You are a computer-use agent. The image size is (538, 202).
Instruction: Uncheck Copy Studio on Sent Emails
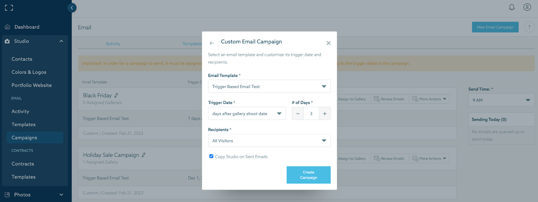point(211,156)
